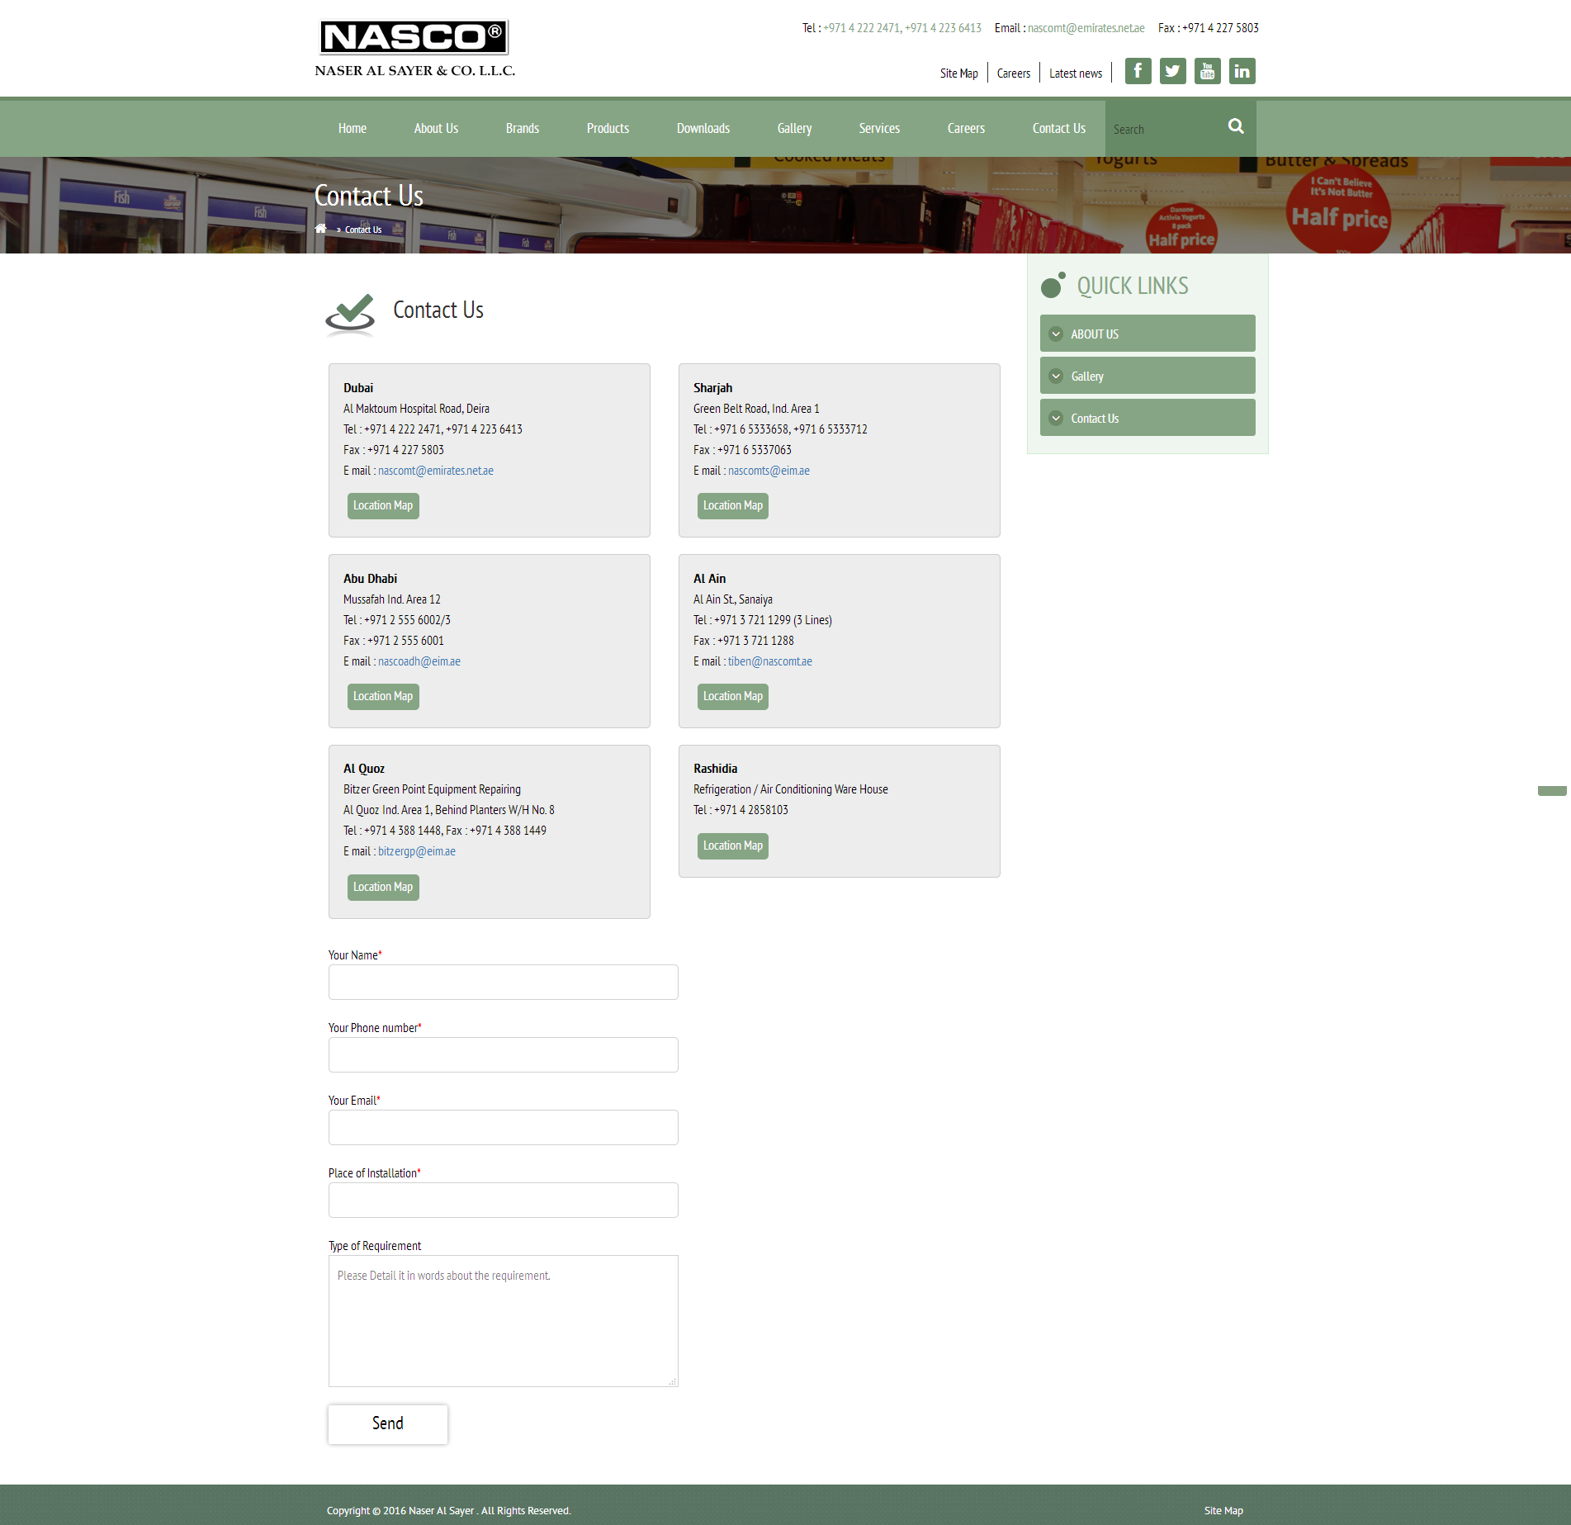Open Location Map for Rashidia
Viewport: 1571px width, 1525px height.
[732, 845]
